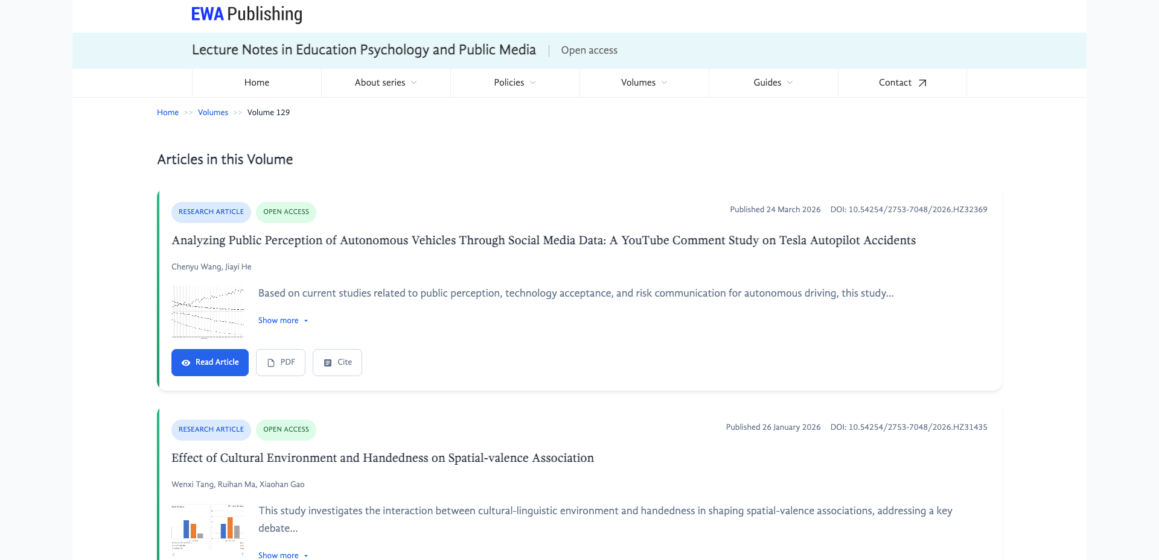The image size is (1159, 560).
Task: Click the Autonomous Vehicles article chart thumbnail
Action: coord(208,312)
